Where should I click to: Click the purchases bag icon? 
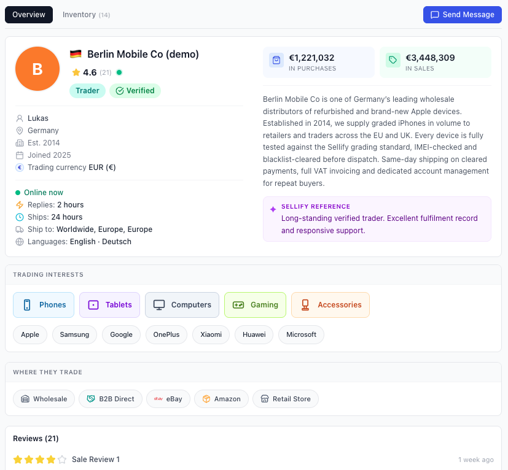point(276,60)
